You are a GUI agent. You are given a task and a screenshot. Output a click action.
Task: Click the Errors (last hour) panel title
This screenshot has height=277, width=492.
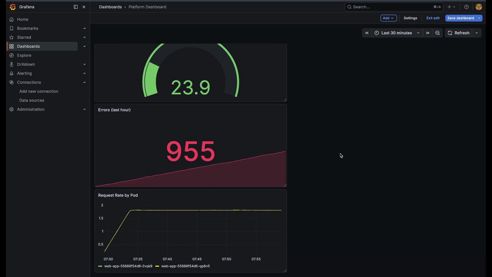pos(115,110)
